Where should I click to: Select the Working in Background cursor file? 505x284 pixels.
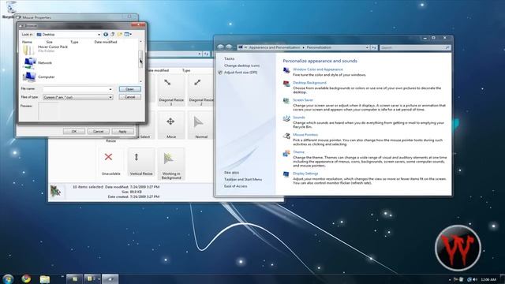[x=171, y=164]
